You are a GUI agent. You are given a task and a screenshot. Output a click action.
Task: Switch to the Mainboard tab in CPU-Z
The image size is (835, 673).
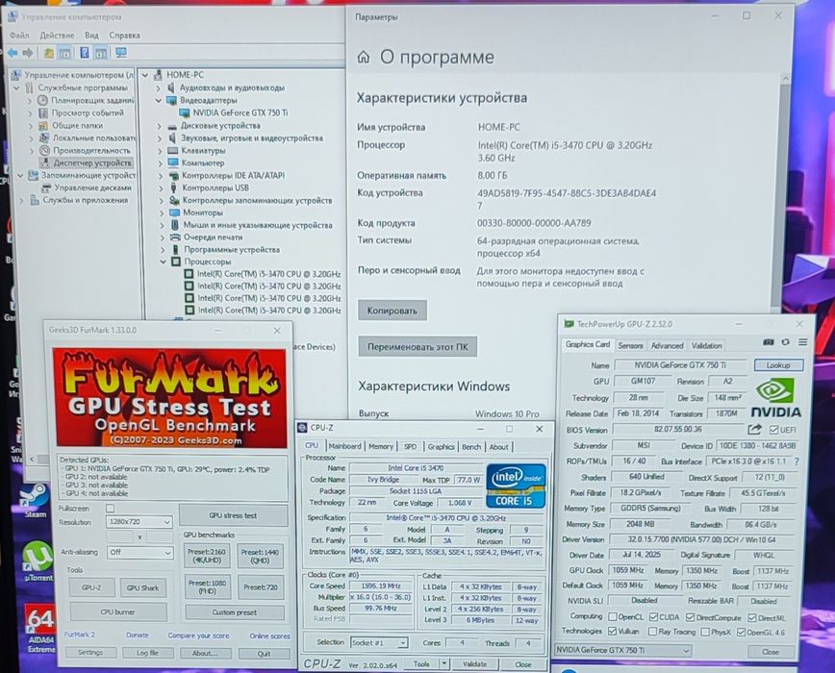point(344,446)
